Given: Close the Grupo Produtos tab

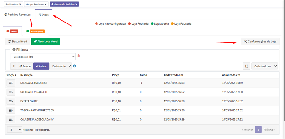Looking at the screenshot, I should [45, 5].
